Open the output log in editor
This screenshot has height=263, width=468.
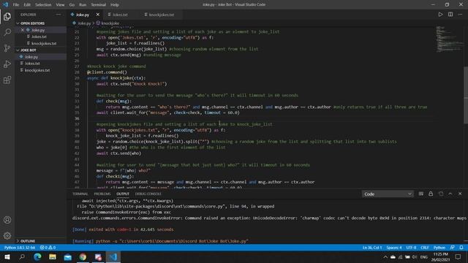point(441,194)
